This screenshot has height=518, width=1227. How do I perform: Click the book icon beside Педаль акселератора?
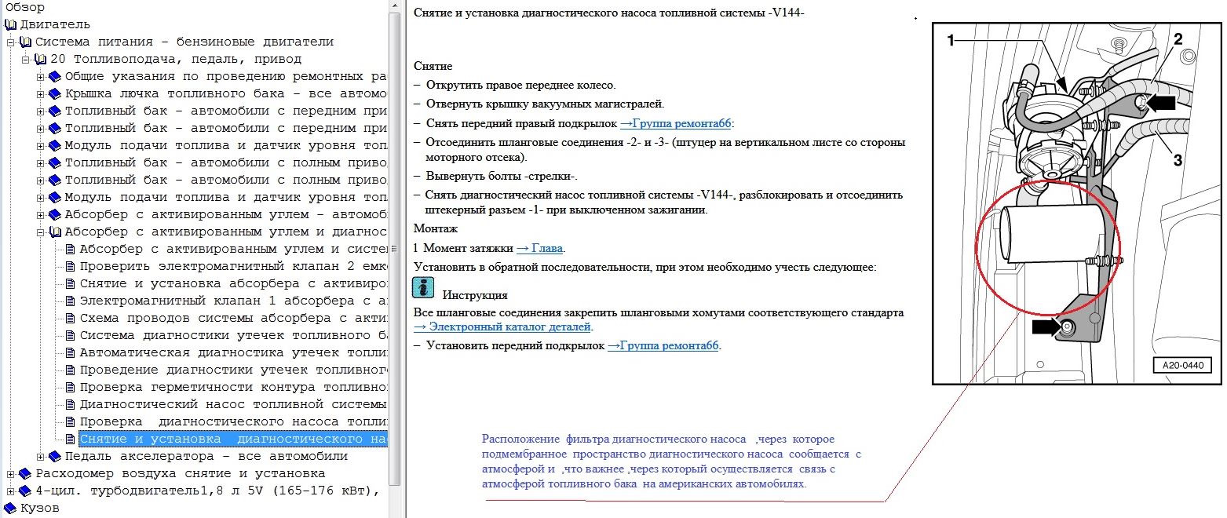click(x=55, y=457)
